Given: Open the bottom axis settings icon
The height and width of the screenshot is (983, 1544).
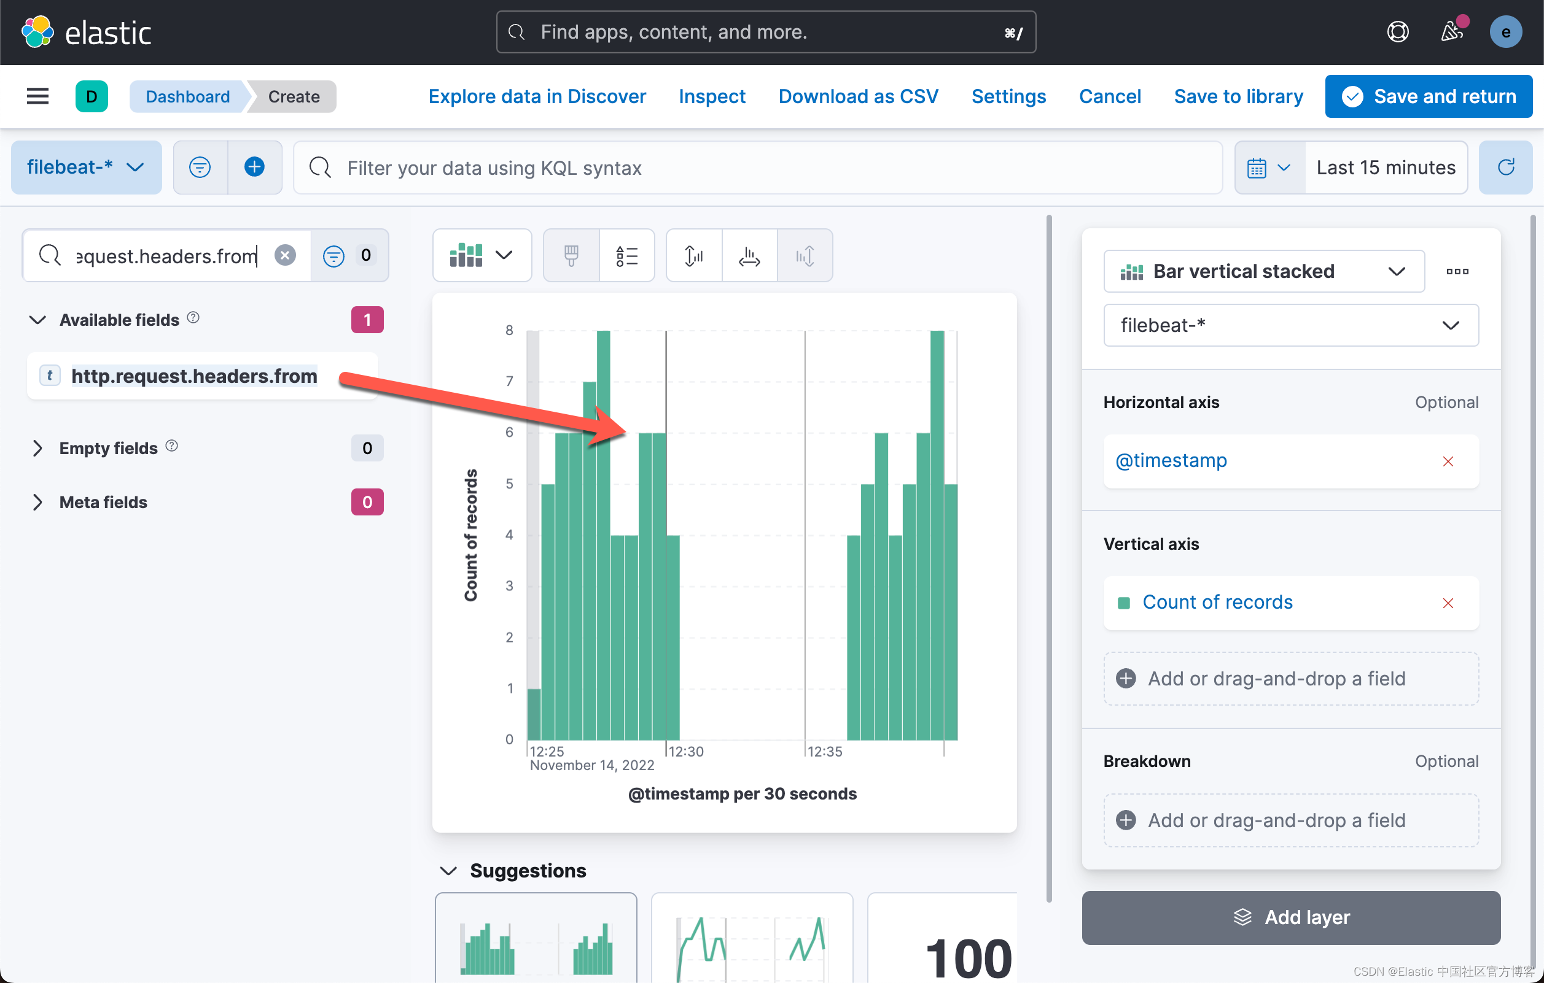Looking at the screenshot, I should point(748,255).
